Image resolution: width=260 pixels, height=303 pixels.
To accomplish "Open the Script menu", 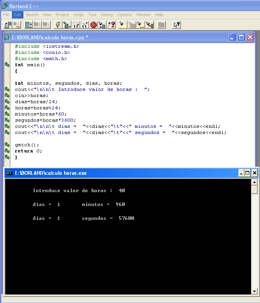I will tap(79, 15).
